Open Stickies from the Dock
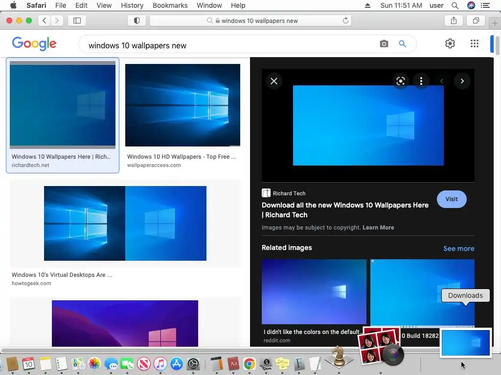The width and height of the screenshot is (501, 375). tap(282, 363)
